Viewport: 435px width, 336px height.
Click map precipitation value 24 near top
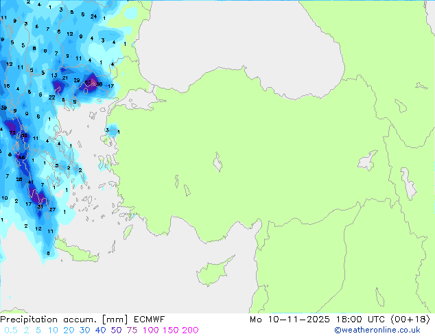pyautogui.click(x=94, y=16)
